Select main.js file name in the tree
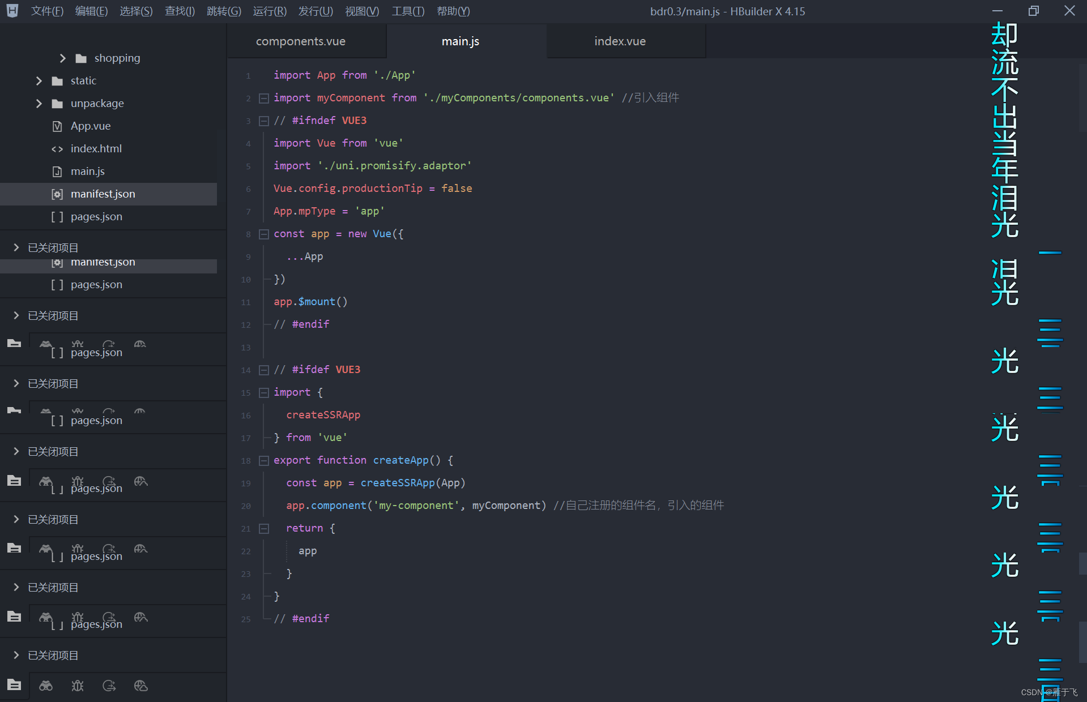This screenshot has width=1087, height=702. click(88, 171)
